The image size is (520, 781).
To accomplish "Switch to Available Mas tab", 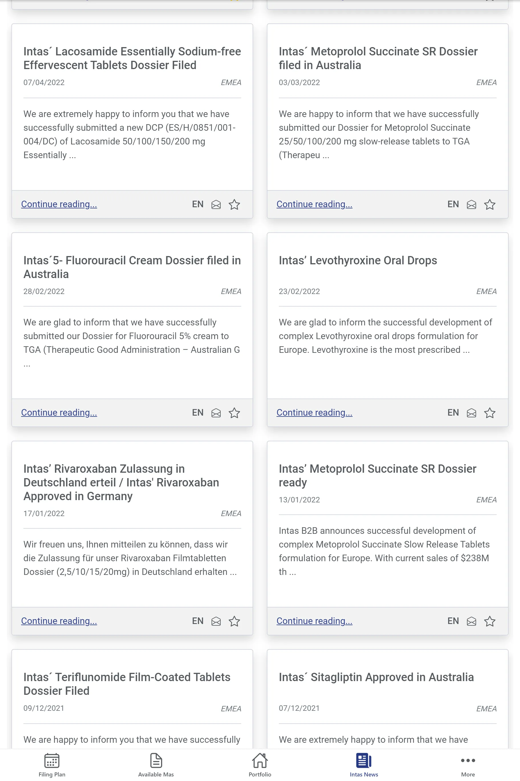I will pyautogui.click(x=156, y=765).
